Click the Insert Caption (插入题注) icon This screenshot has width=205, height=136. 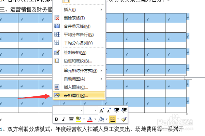pos(57,87)
